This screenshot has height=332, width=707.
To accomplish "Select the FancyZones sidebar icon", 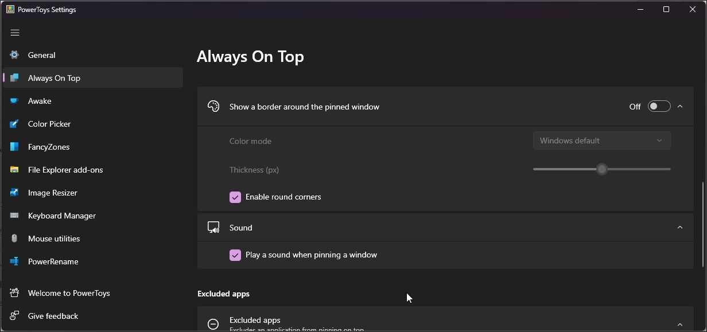I will tap(14, 147).
